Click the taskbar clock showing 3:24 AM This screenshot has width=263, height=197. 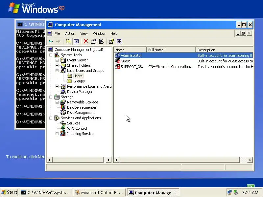pyautogui.click(x=250, y=193)
